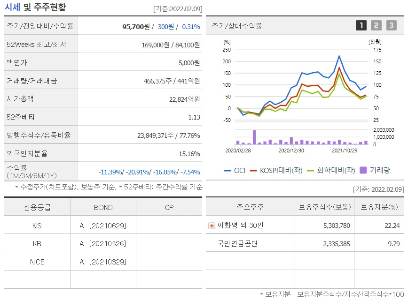Click the ownership percentage 9.79
The width and height of the screenshot is (408, 301).
(x=394, y=244)
